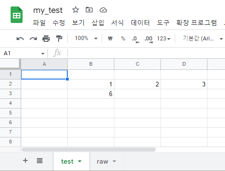Click the redo arrow icon
This screenshot has height=171, width=225.
click(x=33, y=39)
